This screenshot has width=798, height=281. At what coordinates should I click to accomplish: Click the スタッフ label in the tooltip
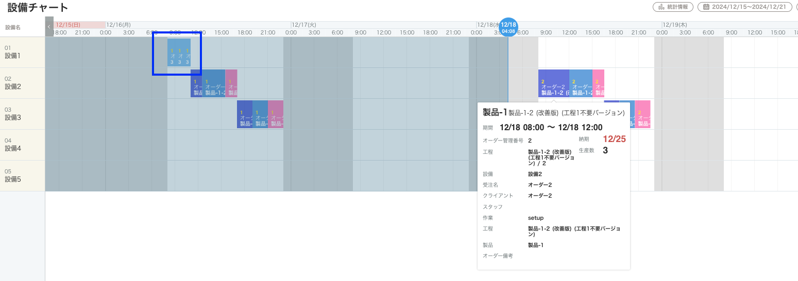493,207
